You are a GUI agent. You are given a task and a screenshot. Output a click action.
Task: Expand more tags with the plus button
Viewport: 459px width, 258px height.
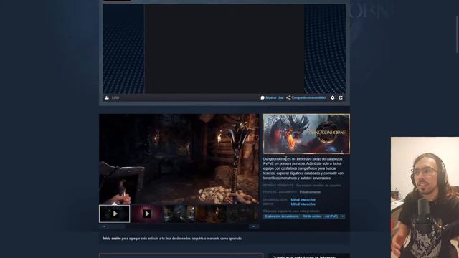[342, 216]
